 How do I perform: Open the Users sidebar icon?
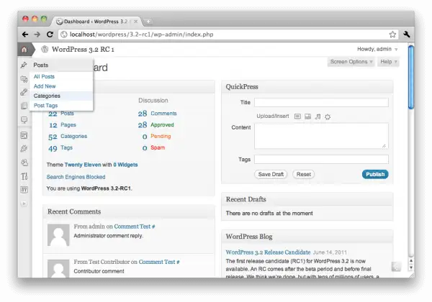[x=24, y=163]
